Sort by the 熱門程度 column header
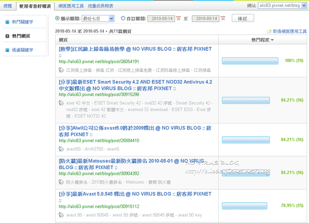Viewport: 309px width, 223px height. 263,40
